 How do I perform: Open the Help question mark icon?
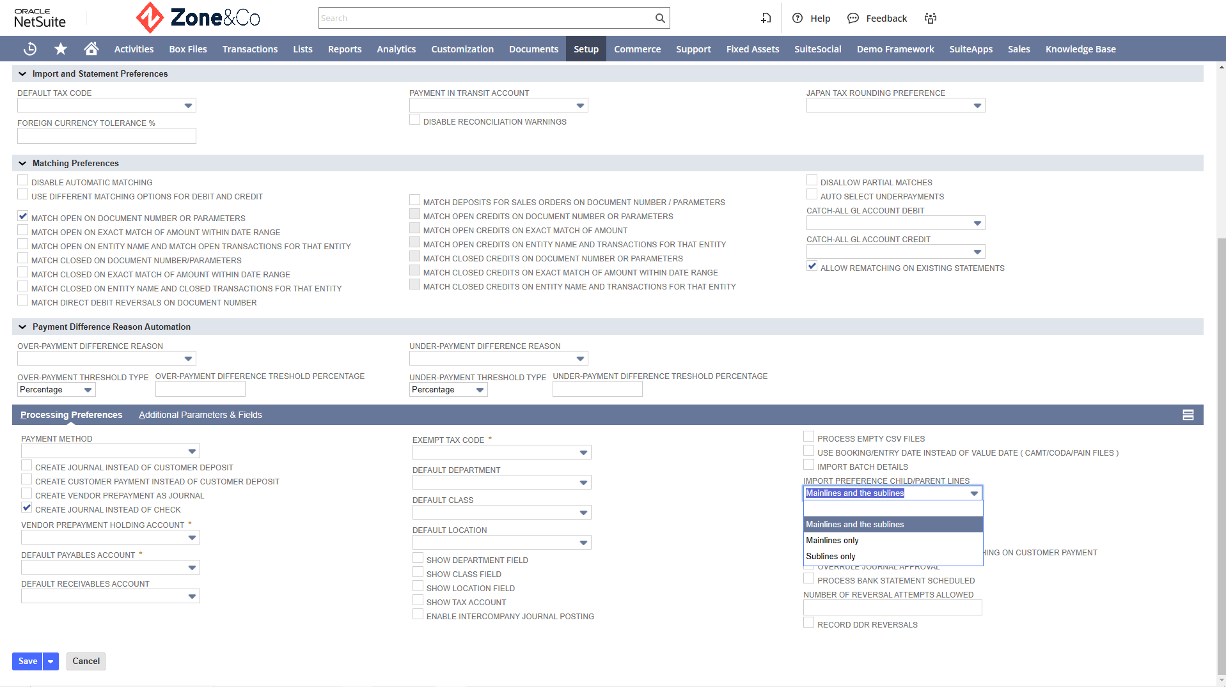(798, 18)
